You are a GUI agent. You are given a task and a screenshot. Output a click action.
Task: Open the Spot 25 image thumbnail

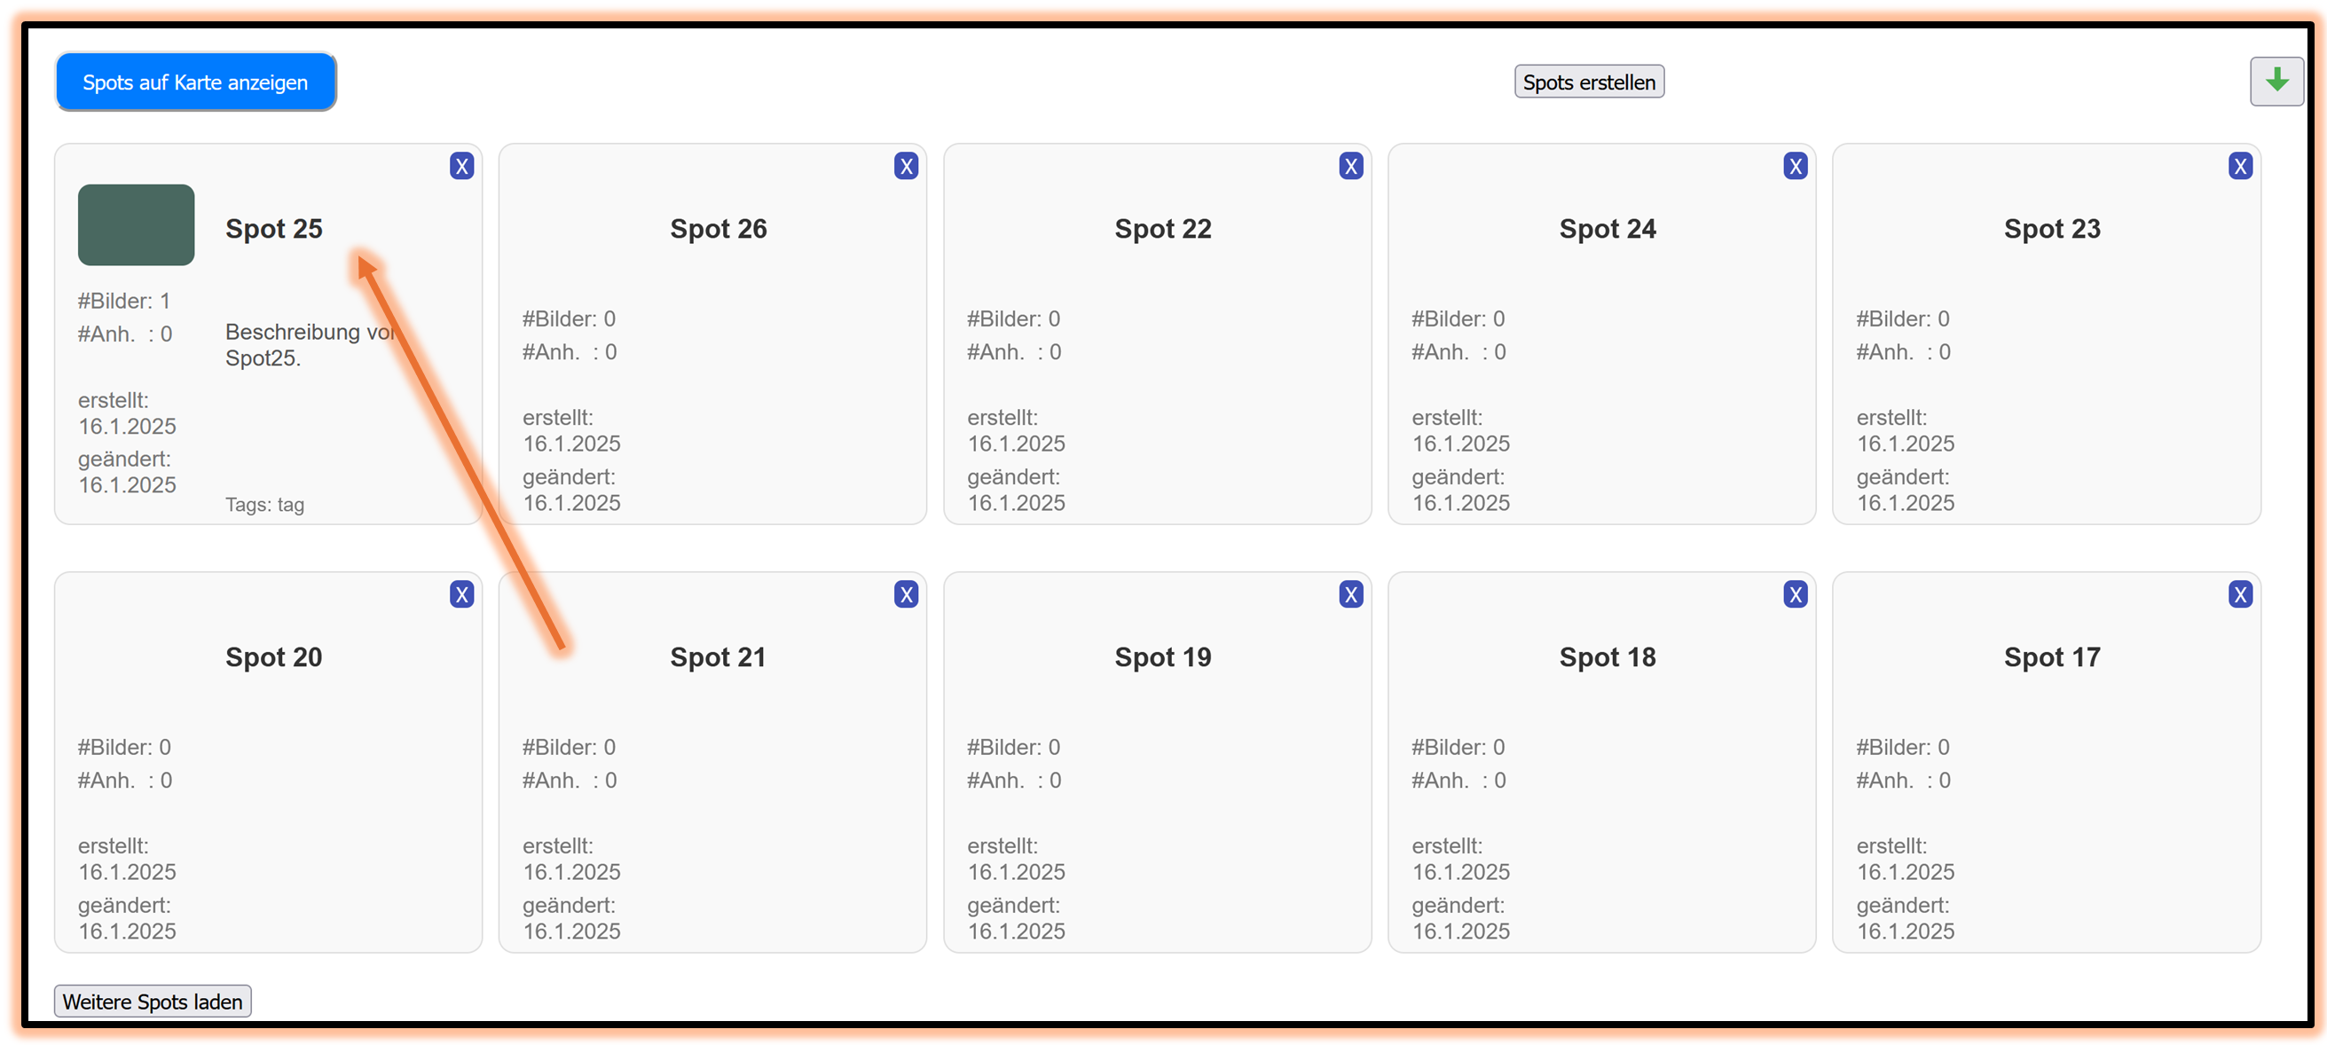136,225
